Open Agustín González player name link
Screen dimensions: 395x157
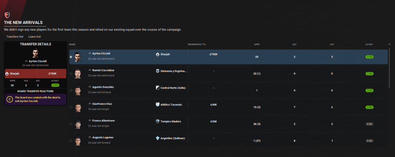click(103, 87)
